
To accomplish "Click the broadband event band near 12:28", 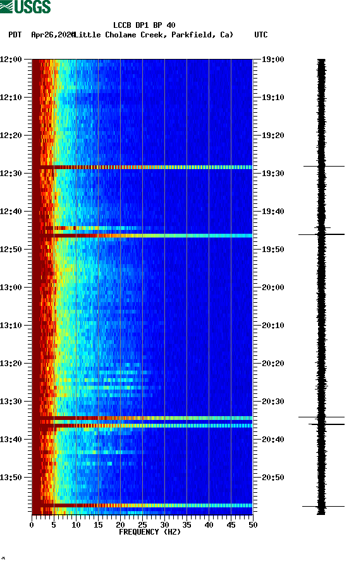I will pyautogui.click(x=142, y=167).
